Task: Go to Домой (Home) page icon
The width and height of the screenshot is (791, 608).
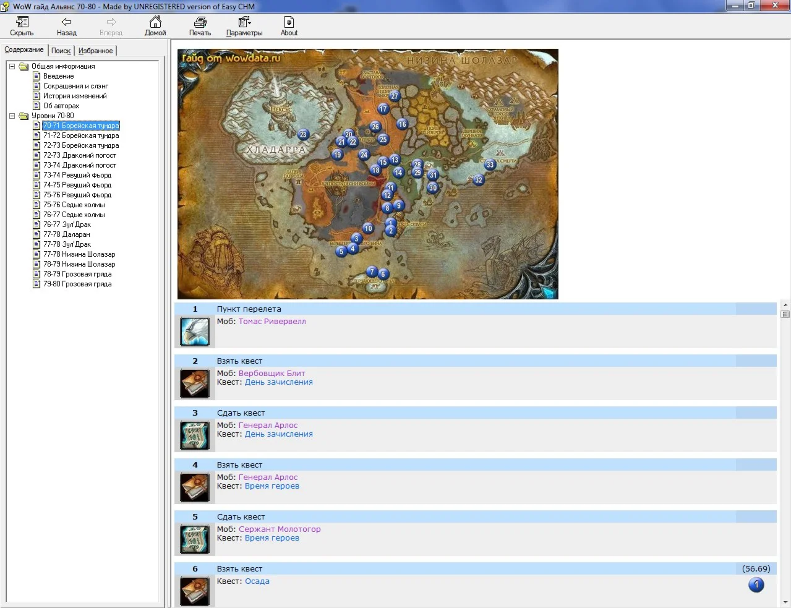Action: tap(155, 22)
